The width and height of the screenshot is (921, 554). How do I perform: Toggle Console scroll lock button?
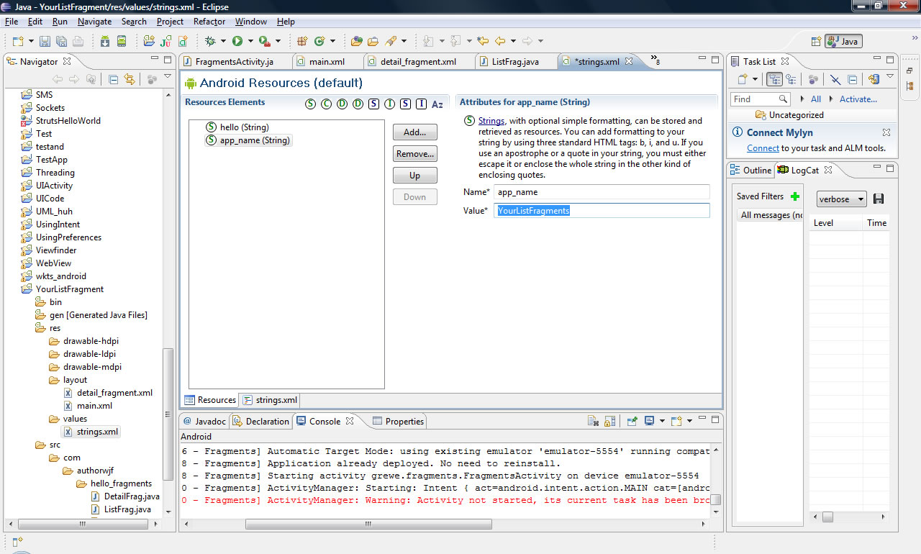(609, 422)
